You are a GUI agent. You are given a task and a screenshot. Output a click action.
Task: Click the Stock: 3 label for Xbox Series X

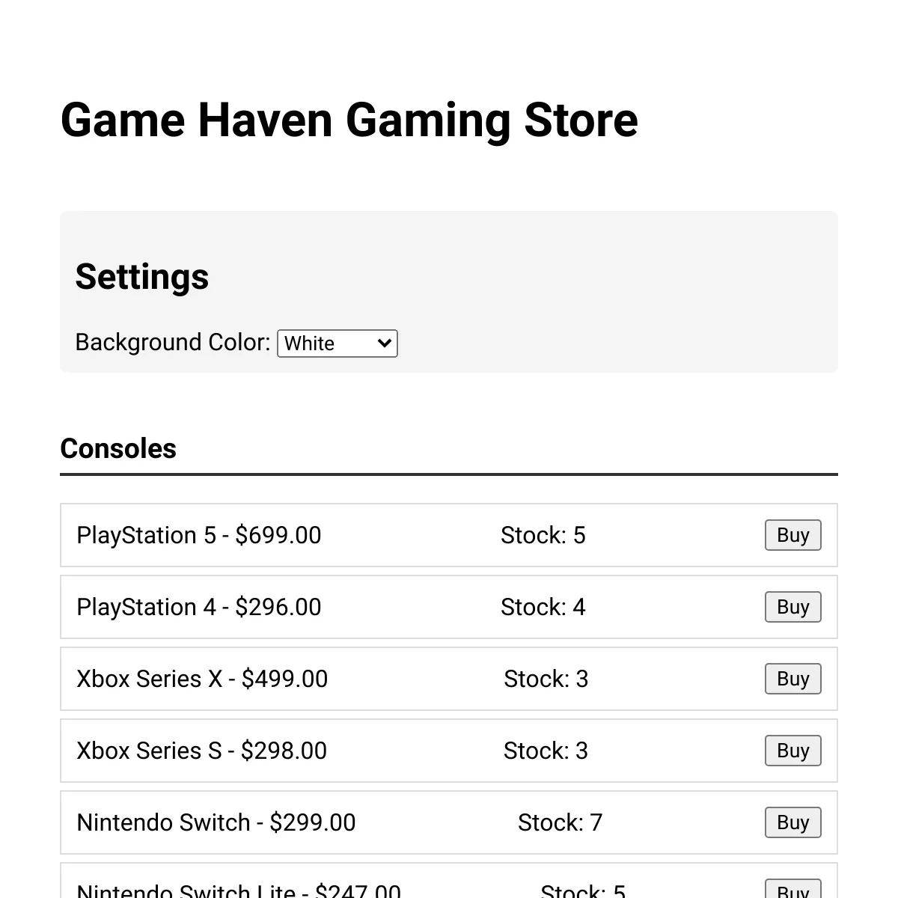click(x=546, y=679)
